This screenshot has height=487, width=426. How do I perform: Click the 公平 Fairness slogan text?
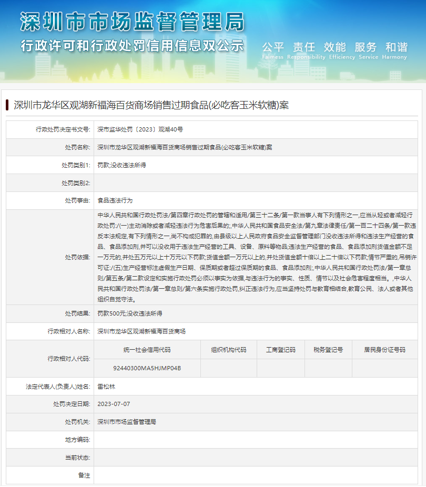[x=272, y=49]
